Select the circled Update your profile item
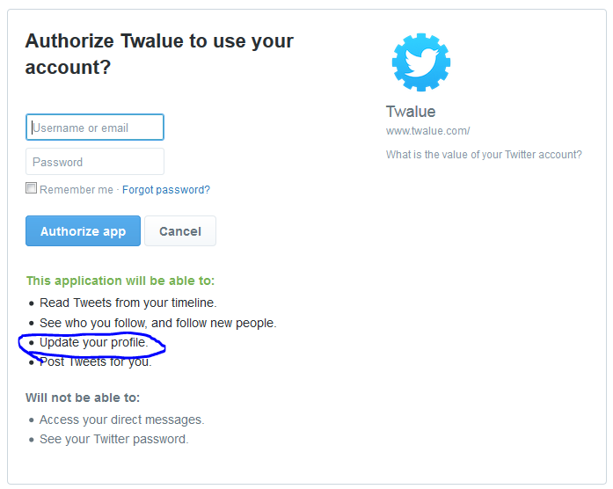613x489 pixels. (x=94, y=342)
